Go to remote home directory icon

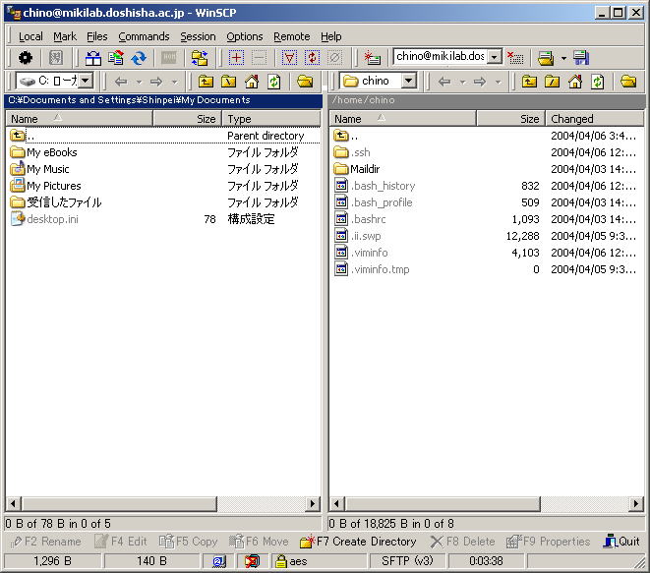(x=575, y=82)
